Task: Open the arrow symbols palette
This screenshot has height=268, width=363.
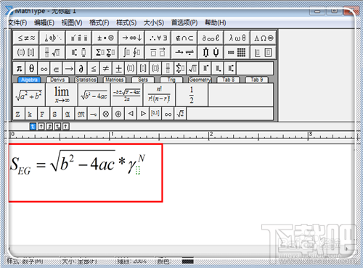Action: click(x=131, y=38)
